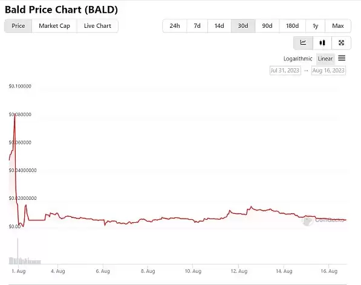
Task: Toggle Logarithmic scale
Action: tap(298, 59)
